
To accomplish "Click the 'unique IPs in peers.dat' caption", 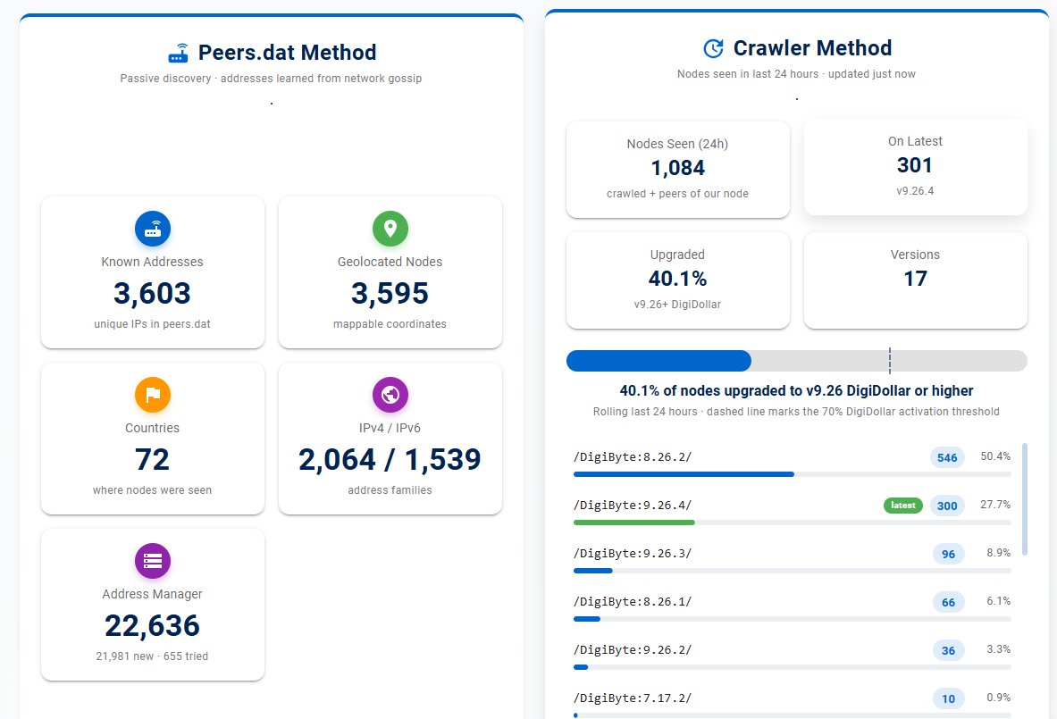I will click(153, 324).
